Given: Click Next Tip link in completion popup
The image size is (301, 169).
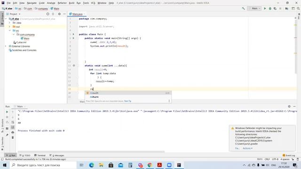Looking at the screenshot, I should pyautogui.click(x=127, y=101).
